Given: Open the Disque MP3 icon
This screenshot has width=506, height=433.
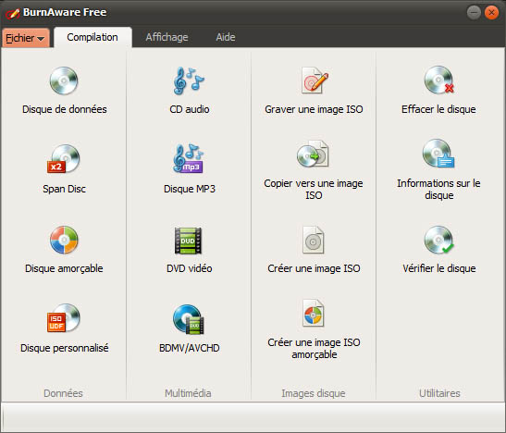Looking at the screenshot, I should 189,158.
